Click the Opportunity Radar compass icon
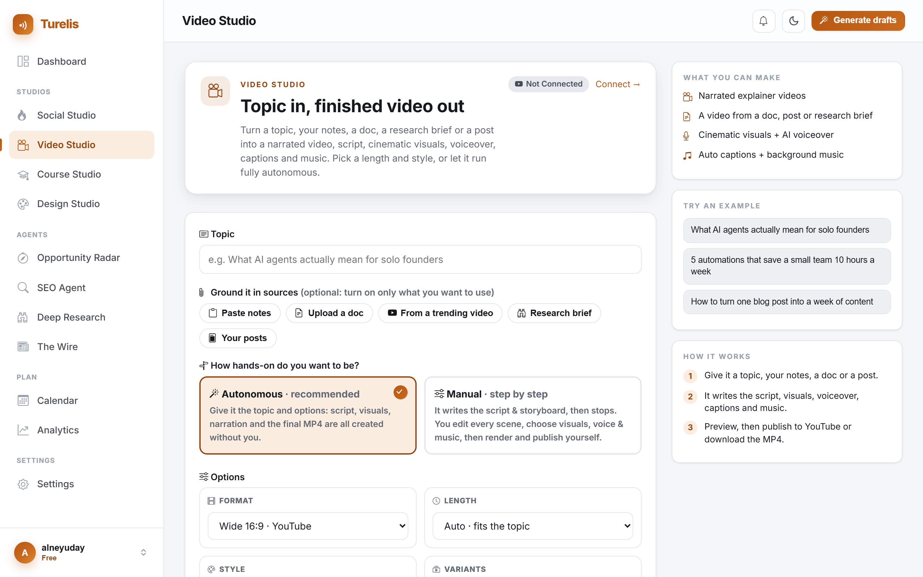The image size is (923, 577). coord(23,258)
